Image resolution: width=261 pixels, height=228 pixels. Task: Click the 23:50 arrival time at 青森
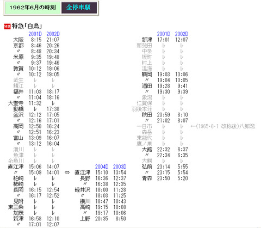pyautogui.click(x=164, y=178)
